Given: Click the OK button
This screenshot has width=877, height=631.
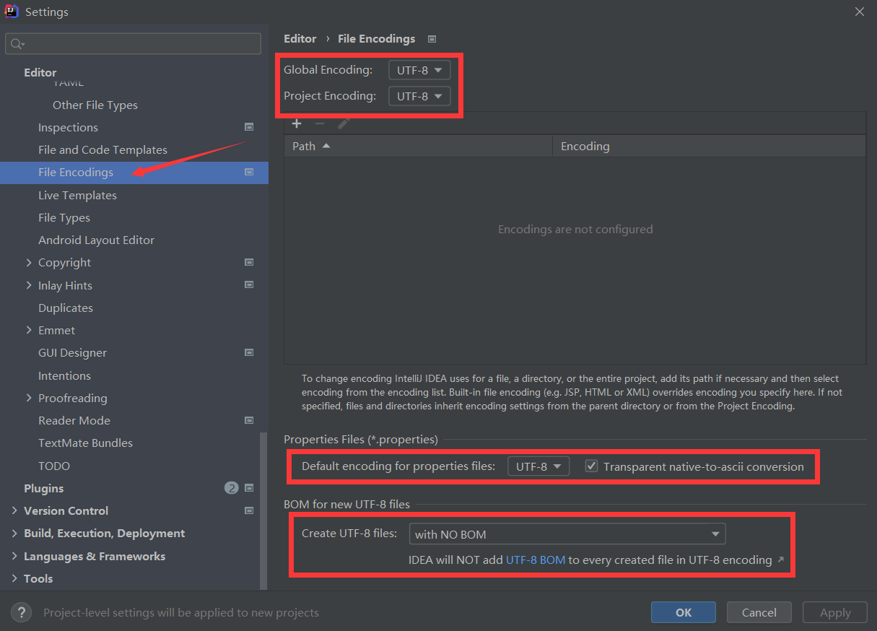Looking at the screenshot, I should pos(684,612).
